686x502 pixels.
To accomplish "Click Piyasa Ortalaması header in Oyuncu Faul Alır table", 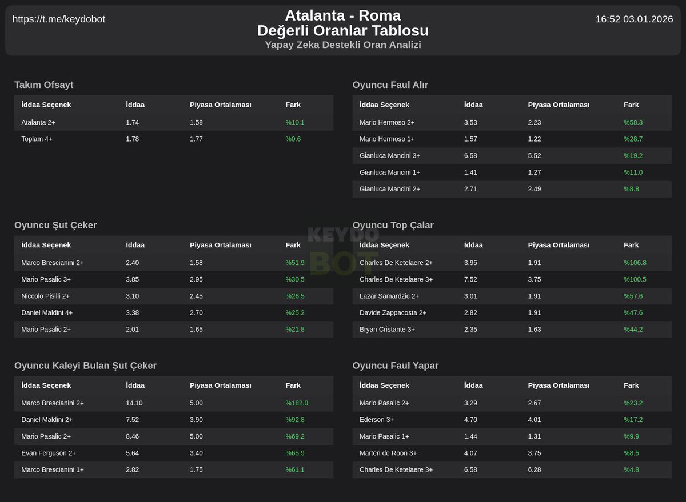I will [559, 105].
